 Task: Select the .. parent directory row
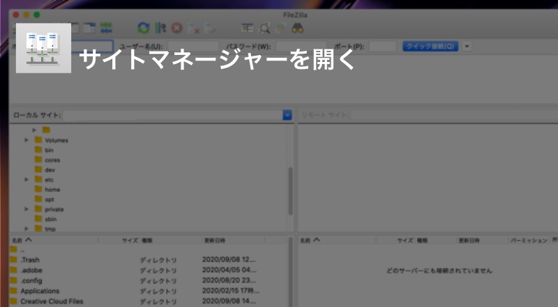tap(148, 250)
